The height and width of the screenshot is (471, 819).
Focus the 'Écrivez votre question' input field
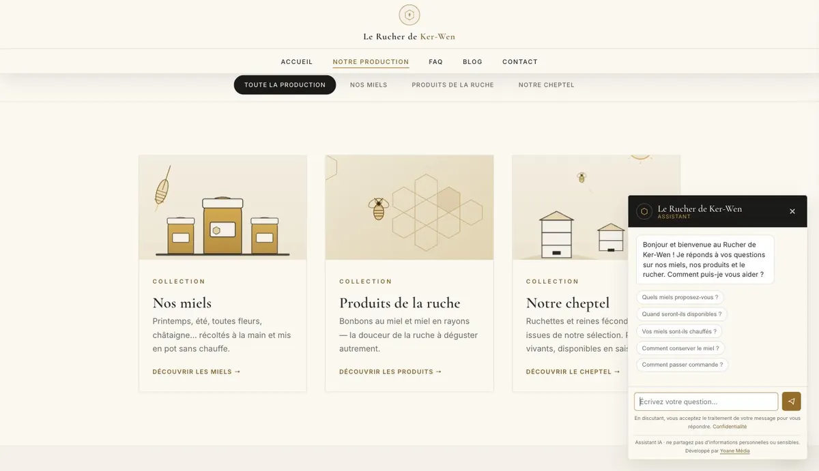point(706,401)
